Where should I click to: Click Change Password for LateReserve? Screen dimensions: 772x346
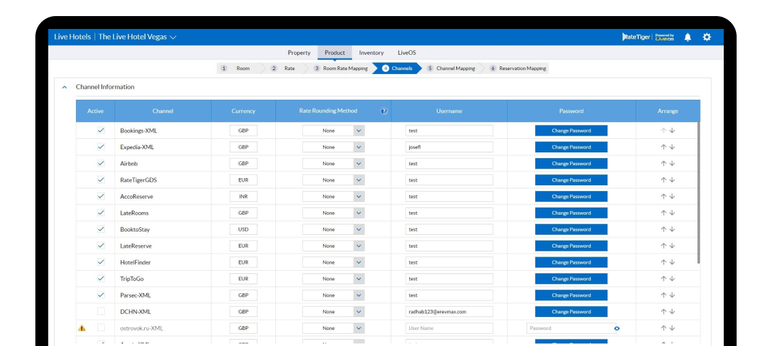tap(571, 246)
